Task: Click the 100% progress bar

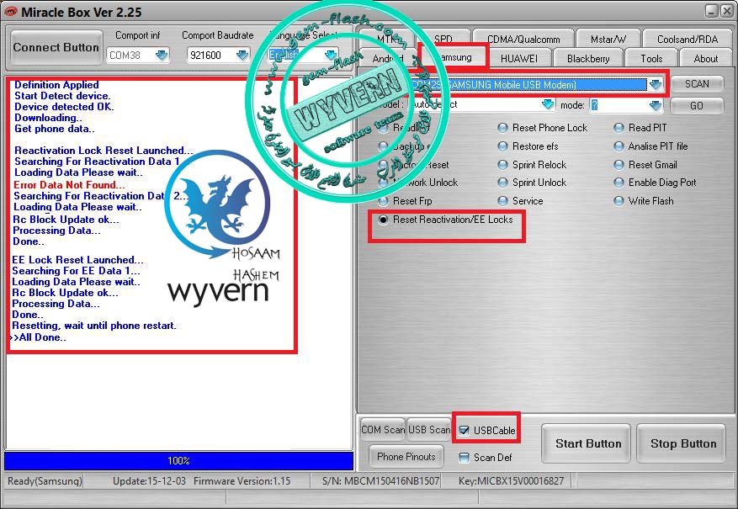Action: 178,460
